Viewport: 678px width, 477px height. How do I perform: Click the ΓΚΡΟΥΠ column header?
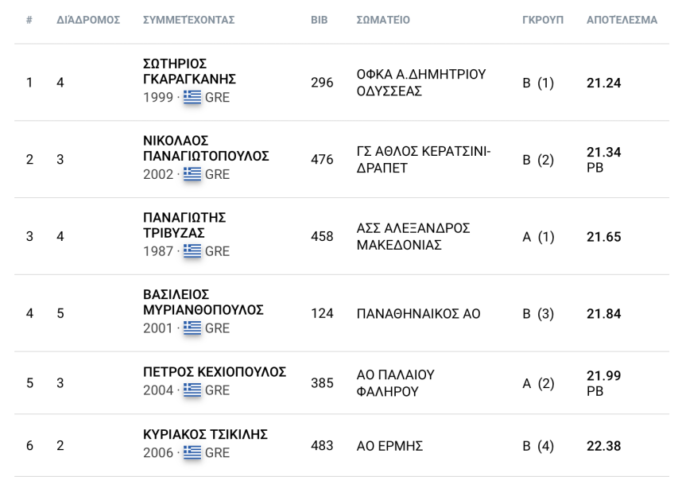[x=543, y=20]
